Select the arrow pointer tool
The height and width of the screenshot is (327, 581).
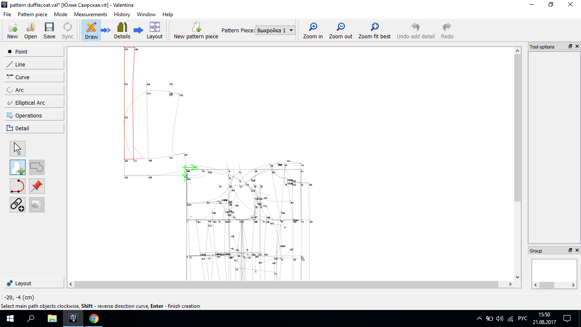(x=17, y=149)
